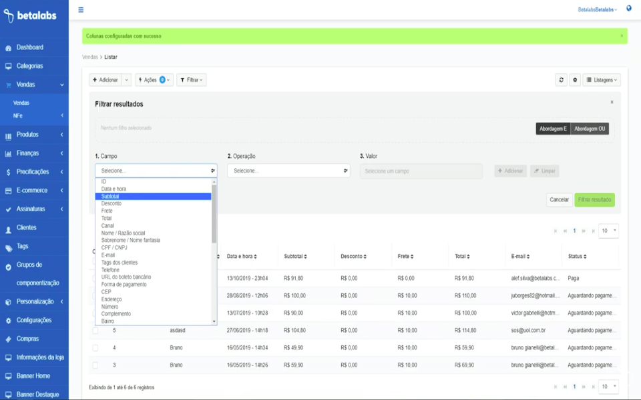Click the Valor input field
Viewport: 641px width, 400px height.
tap(421, 171)
